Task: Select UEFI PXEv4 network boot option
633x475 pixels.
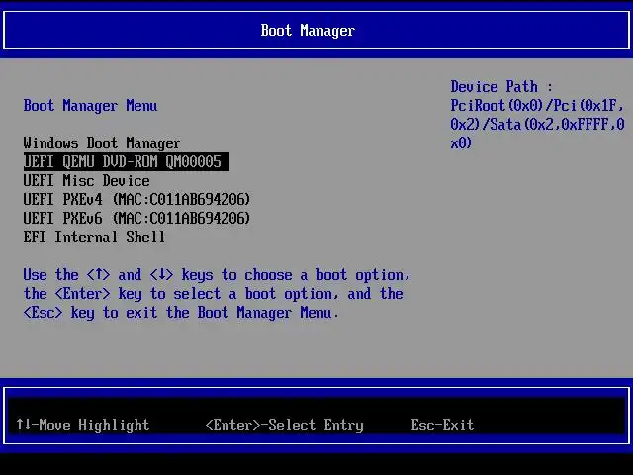Action: (x=136, y=199)
